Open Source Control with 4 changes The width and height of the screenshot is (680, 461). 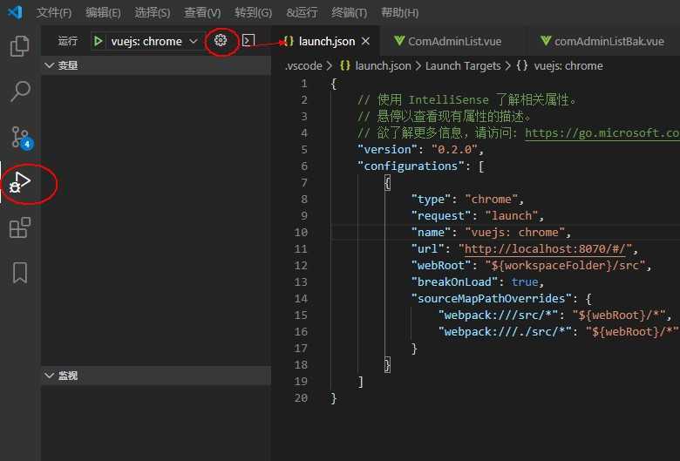pyautogui.click(x=21, y=138)
